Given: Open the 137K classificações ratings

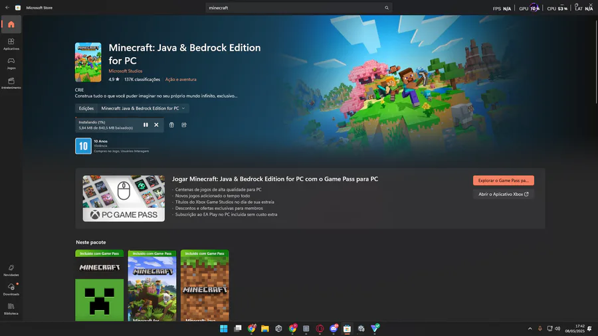Looking at the screenshot, I should coord(142,79).
